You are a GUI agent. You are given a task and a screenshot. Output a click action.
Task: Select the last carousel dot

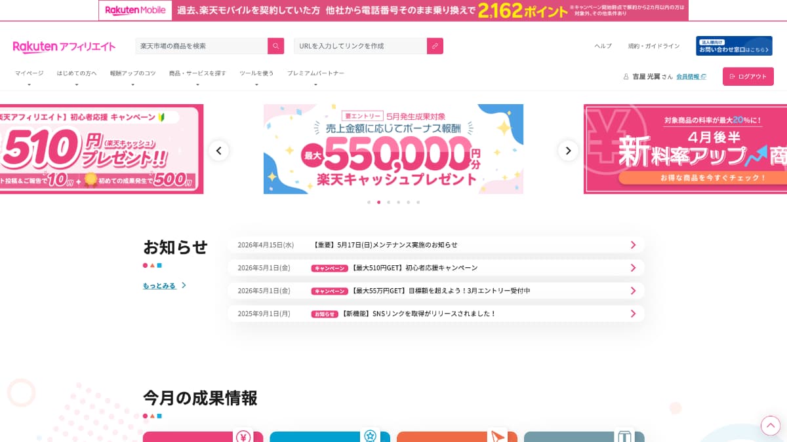tap(418, 202)
